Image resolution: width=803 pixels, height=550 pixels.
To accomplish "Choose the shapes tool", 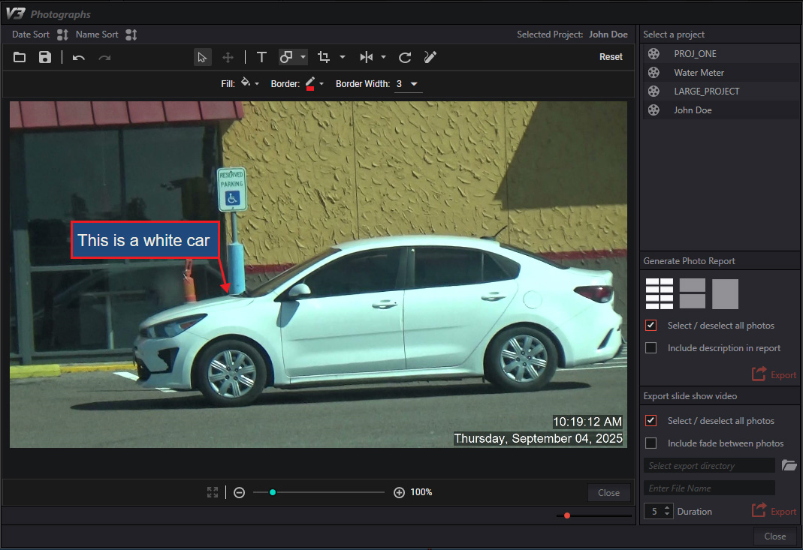I will pos(286,57).
